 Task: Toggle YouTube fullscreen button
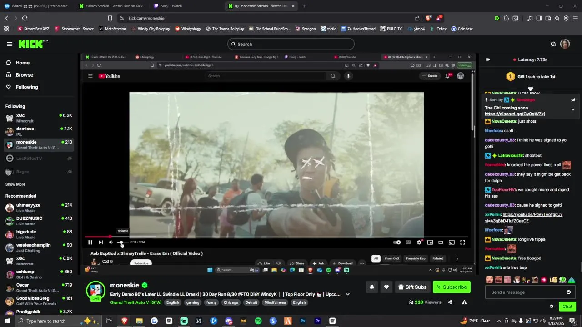pyautogui.click(x=462, y=242)
